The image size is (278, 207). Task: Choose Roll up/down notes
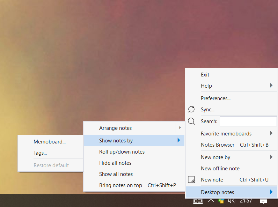click(x=134, y=152)
